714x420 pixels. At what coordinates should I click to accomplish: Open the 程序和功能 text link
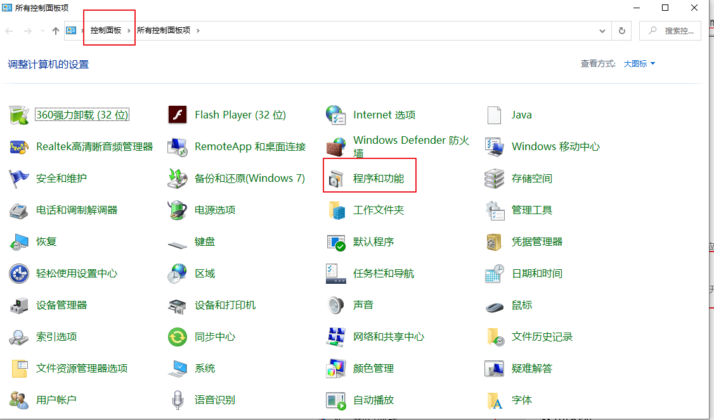(379, 179)
